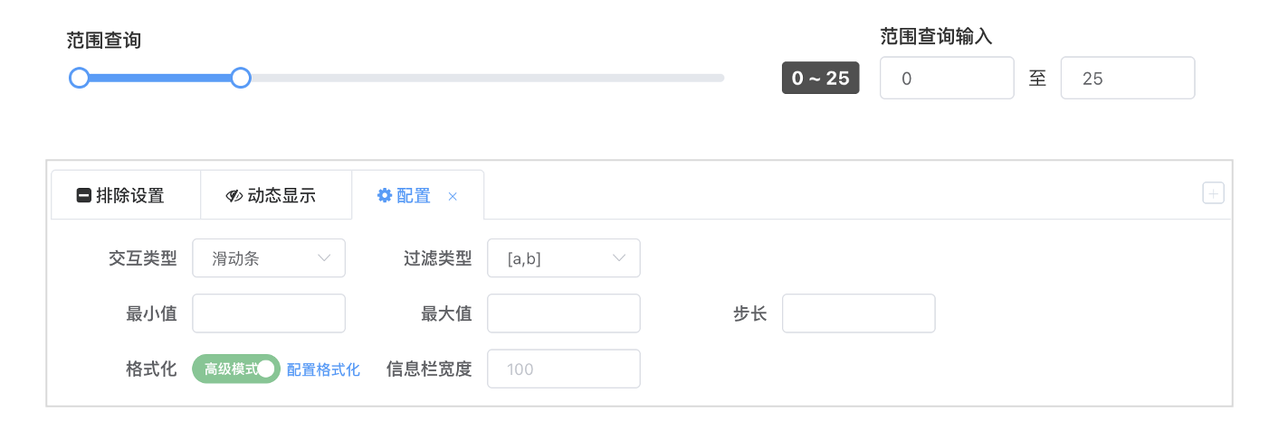Click the right slider handle of 范围查询
The width and height of the screenshot is (1269, 430).
click(x=241, y=79)
